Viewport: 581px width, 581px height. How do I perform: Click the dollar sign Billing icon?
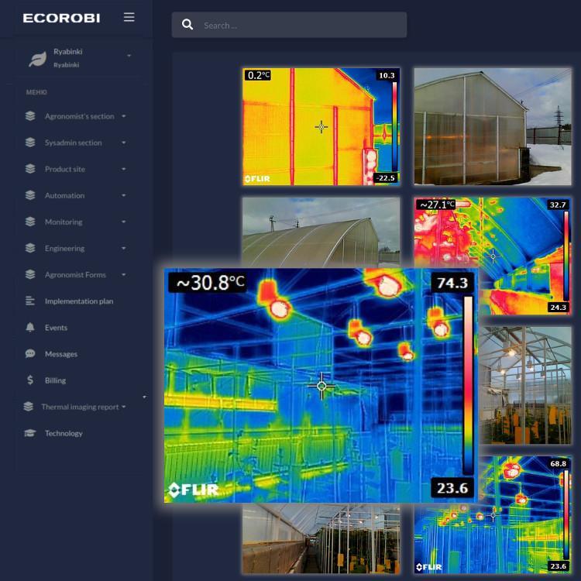click(x=30, y=380)
